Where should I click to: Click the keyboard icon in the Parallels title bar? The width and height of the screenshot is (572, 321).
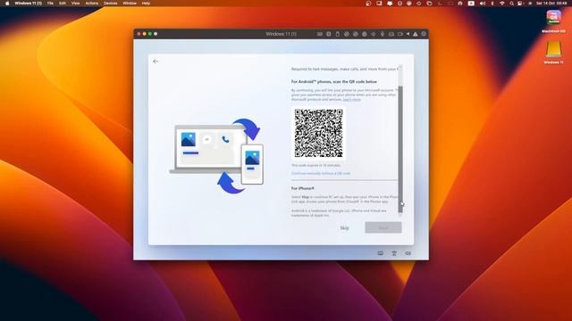click(320, 34)
